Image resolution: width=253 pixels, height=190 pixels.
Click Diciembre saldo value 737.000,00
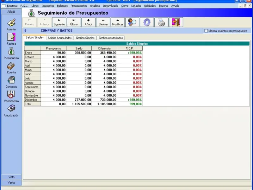pyautogui.click(x=79, y=100)
